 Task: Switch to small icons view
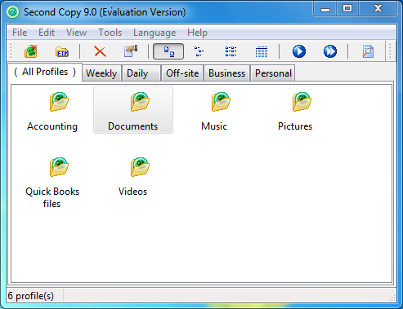click(199, 51)
